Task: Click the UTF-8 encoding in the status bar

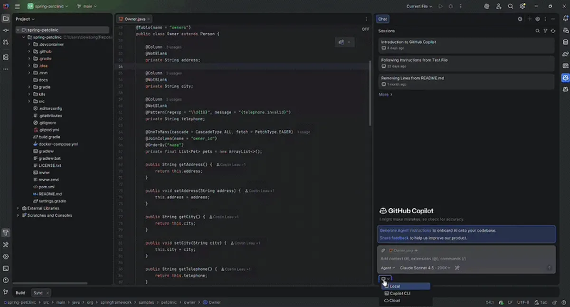Action: (523, 302)
